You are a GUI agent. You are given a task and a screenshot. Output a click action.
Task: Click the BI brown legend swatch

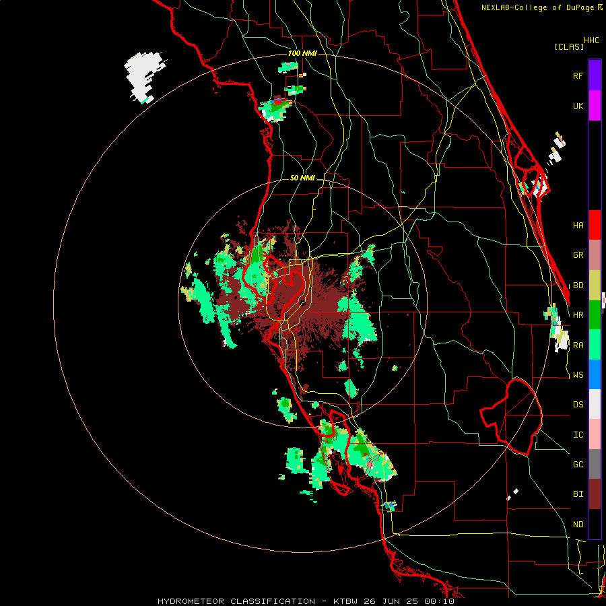[x=595, y=494]
